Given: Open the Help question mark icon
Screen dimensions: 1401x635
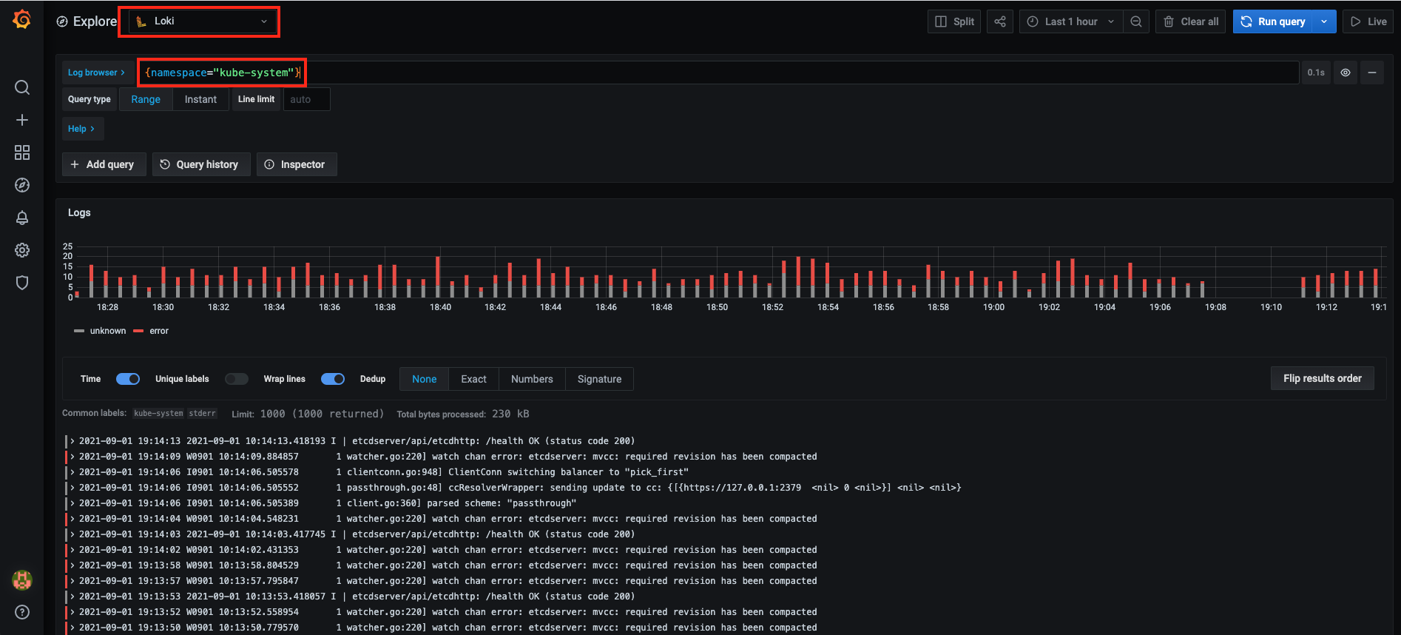Looking at the screenshot, I should (x=22, y=612).
